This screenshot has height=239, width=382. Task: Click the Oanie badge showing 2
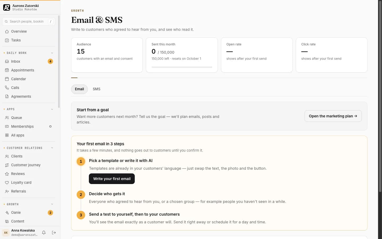click(x=50, y=212)
